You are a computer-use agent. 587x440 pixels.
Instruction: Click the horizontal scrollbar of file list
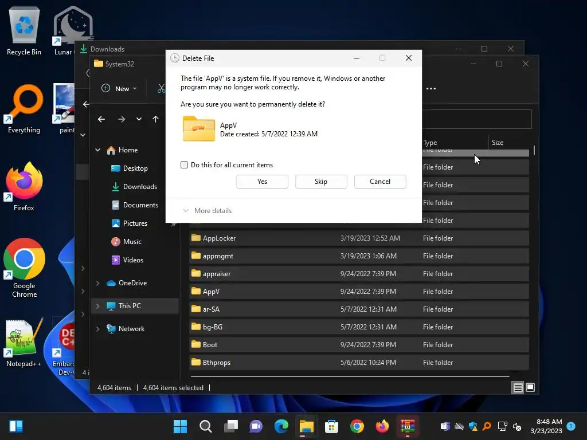350,376
